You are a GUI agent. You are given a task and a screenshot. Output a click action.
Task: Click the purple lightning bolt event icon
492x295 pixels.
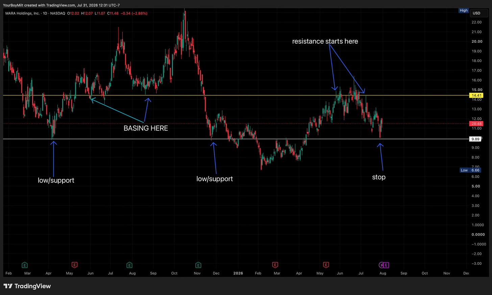pos(381,265)
